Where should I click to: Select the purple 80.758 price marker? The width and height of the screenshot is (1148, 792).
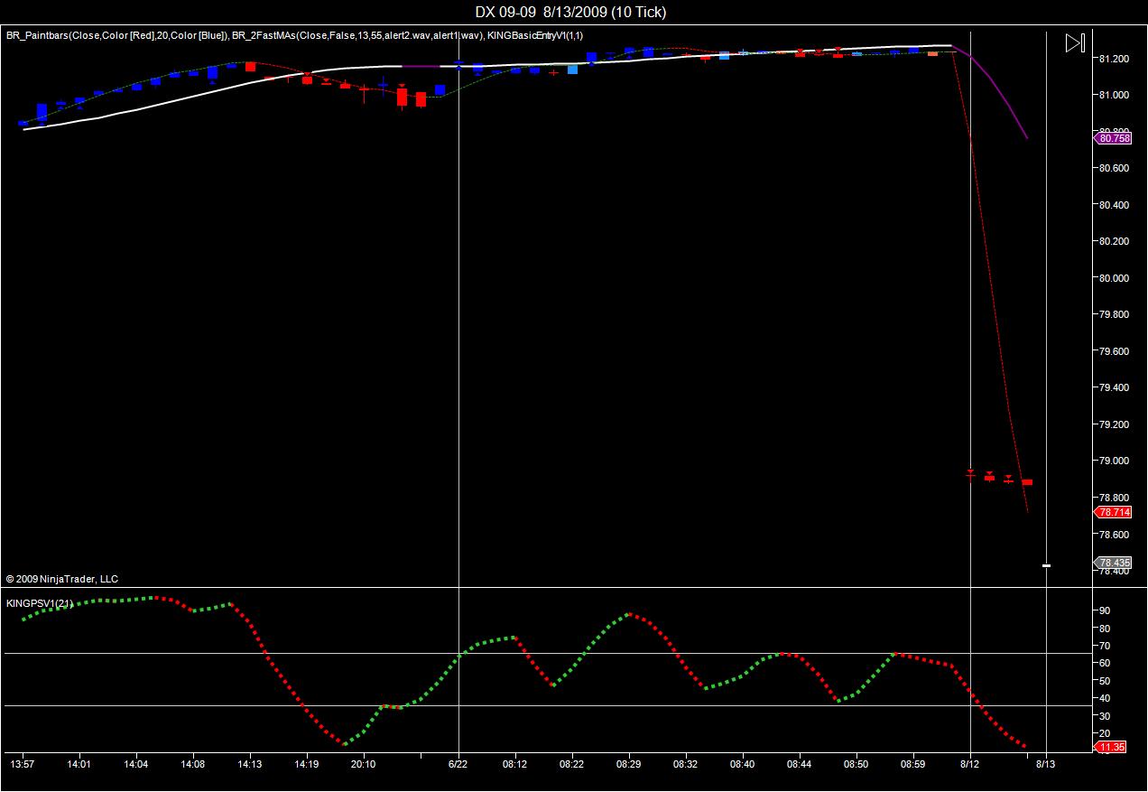click(1114, 138)
